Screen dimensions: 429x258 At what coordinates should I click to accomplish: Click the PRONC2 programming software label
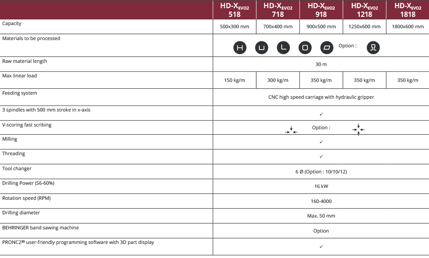[78, 243]
